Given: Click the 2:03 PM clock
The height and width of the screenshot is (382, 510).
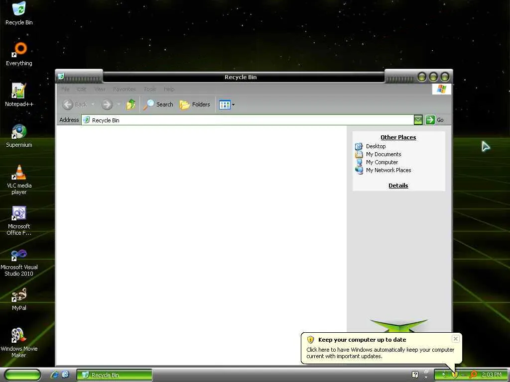Looking at the screenshot, I should (x=491, y=375).
